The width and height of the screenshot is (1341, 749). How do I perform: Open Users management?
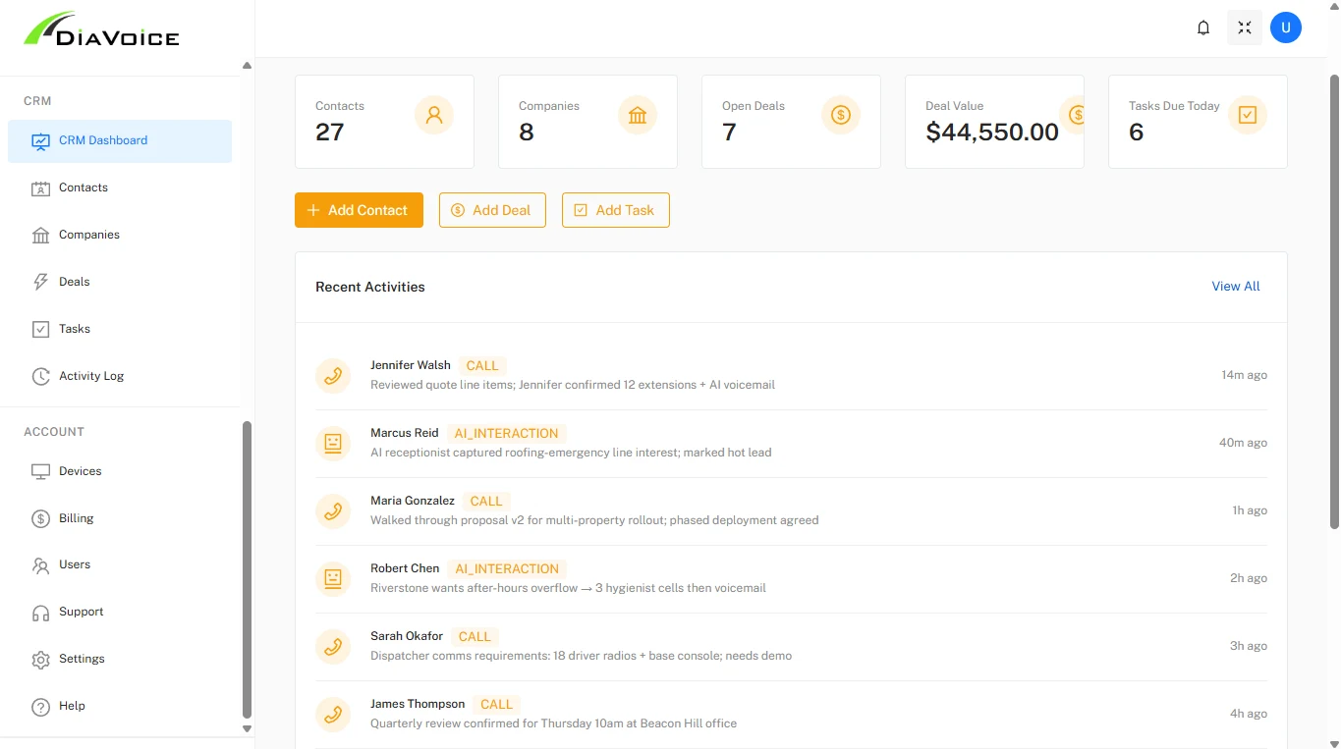120,565
